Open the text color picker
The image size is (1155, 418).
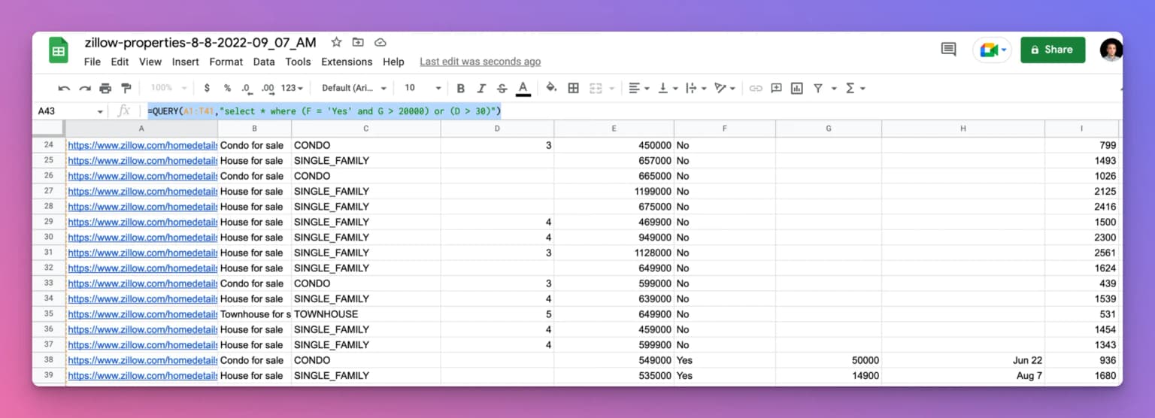523,89
